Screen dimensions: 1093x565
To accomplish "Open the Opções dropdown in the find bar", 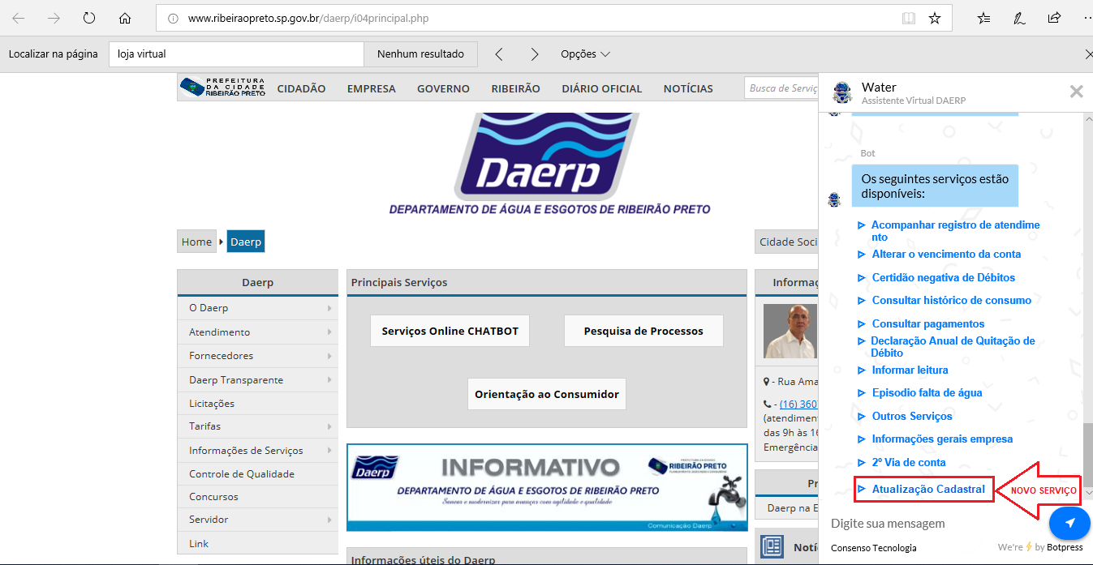I will [584, 54].
